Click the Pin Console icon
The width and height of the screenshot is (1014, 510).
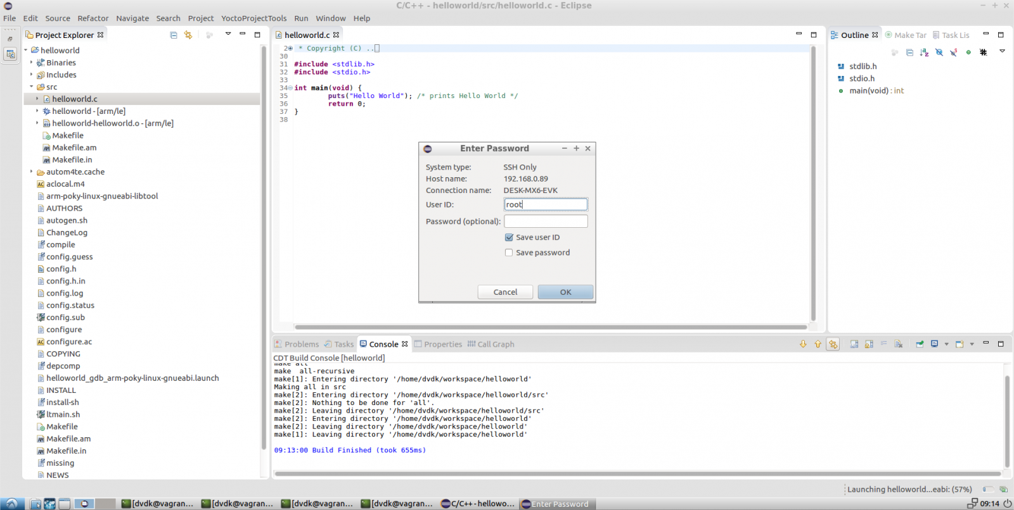[x=920, y=344]
